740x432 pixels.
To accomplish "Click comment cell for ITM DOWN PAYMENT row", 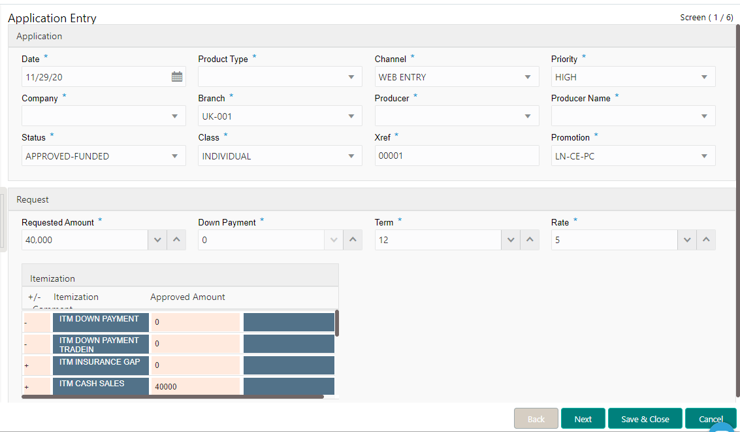I will tap(289, 322).
